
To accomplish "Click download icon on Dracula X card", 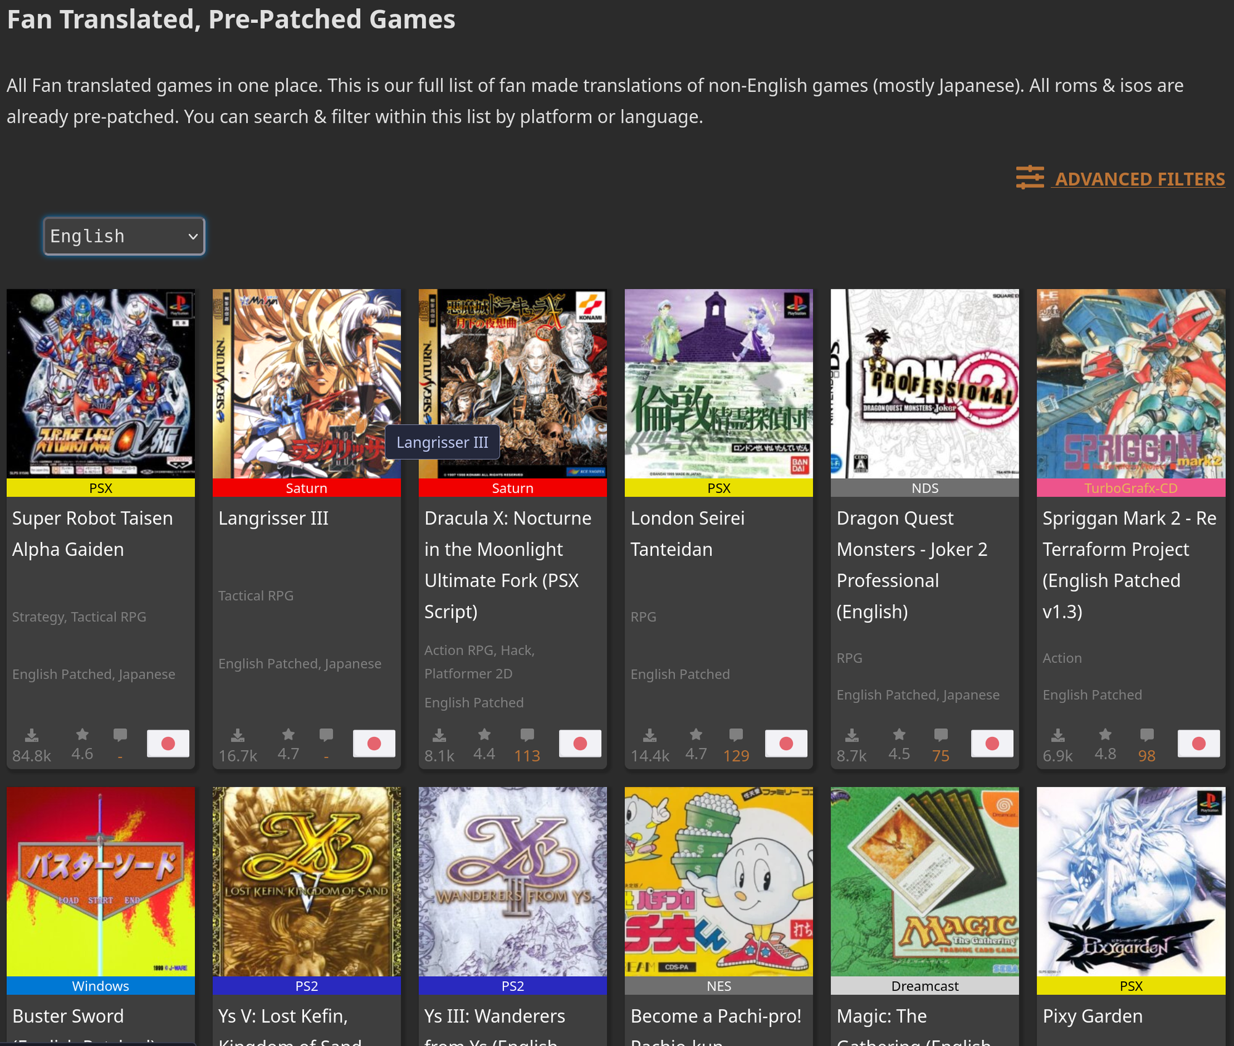I will click(x=439, y=735).
